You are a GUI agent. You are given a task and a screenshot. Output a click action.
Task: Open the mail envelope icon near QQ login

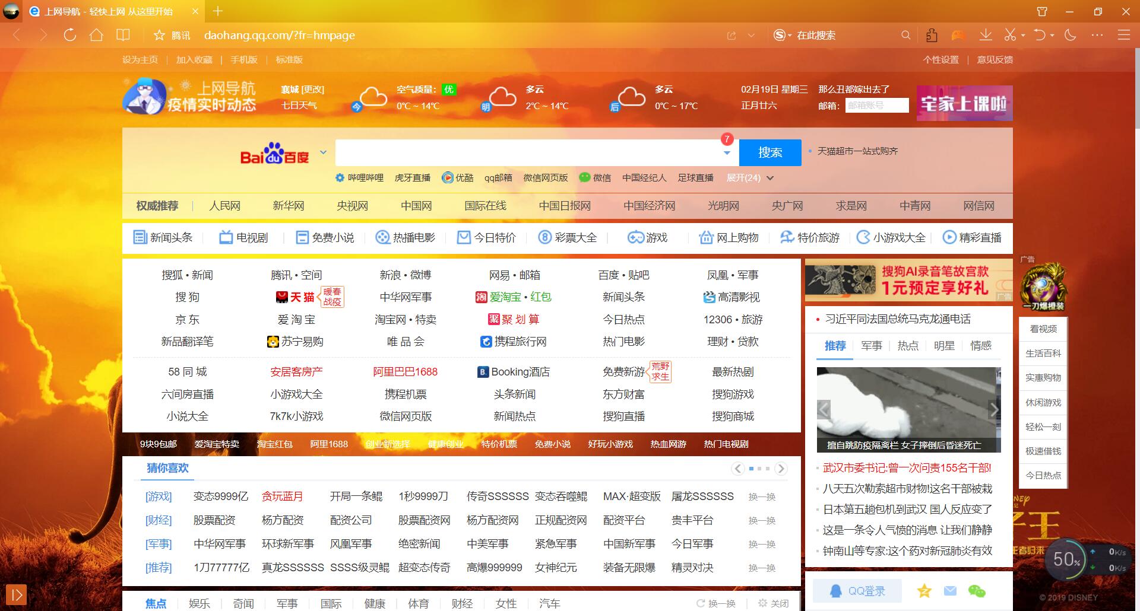pos(951,591)
